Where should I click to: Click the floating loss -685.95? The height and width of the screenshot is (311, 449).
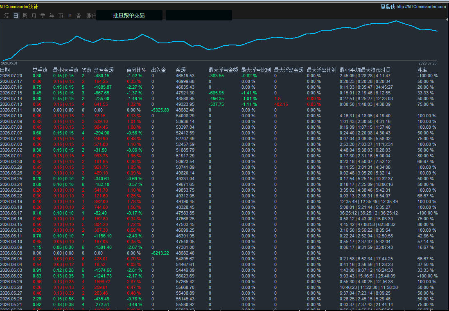pos(216,93)
